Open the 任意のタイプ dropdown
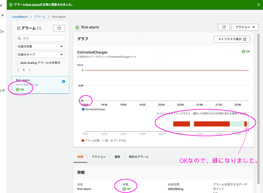Image resolution: width=263 pixels, height=193 pixels. click(40, 54)
